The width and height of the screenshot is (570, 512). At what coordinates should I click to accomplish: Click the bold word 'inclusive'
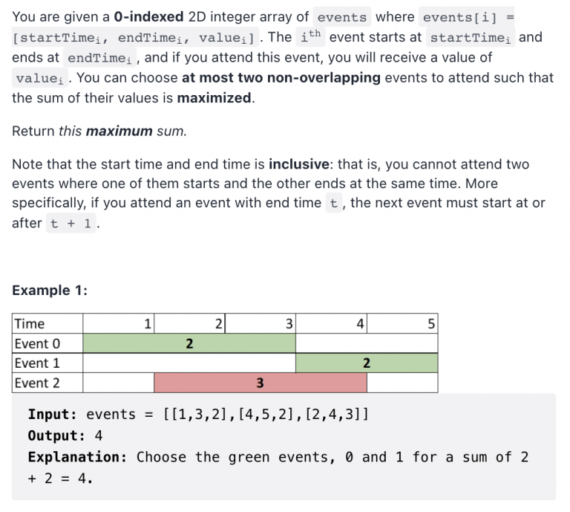click(299, 164)
